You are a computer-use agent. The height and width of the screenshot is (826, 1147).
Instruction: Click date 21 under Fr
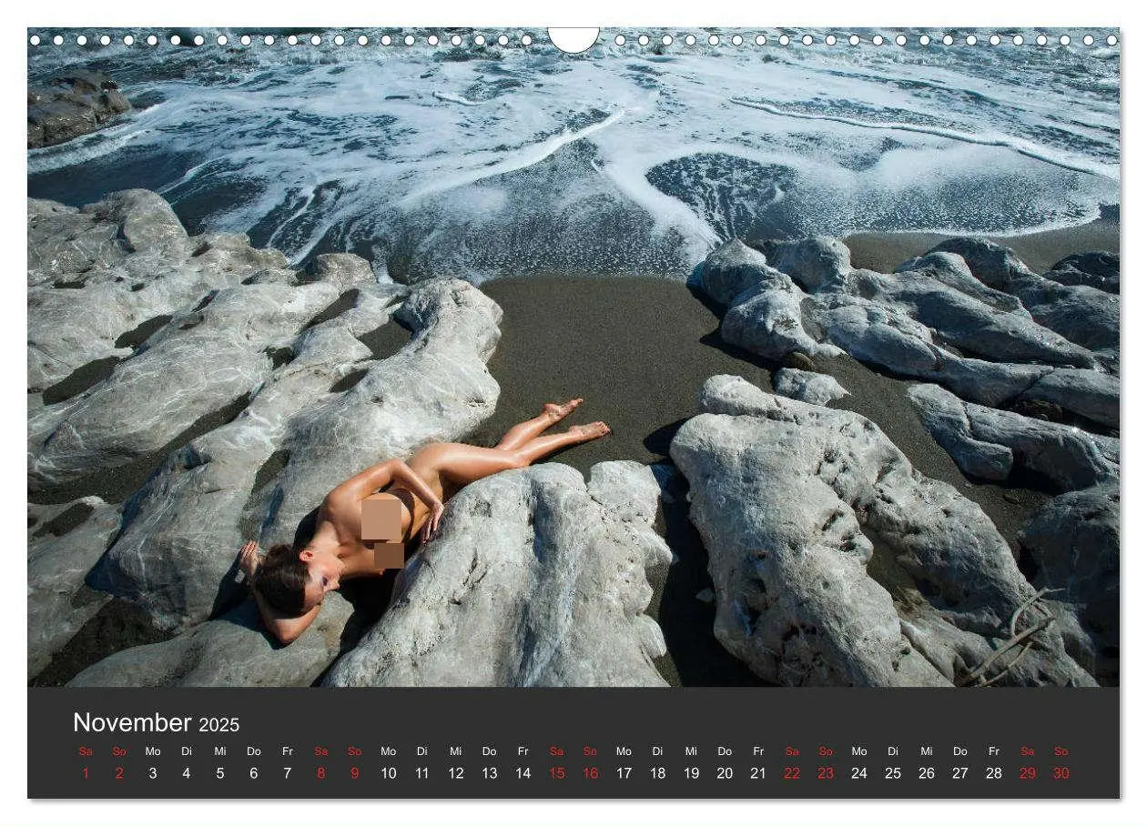click(758, 773)
